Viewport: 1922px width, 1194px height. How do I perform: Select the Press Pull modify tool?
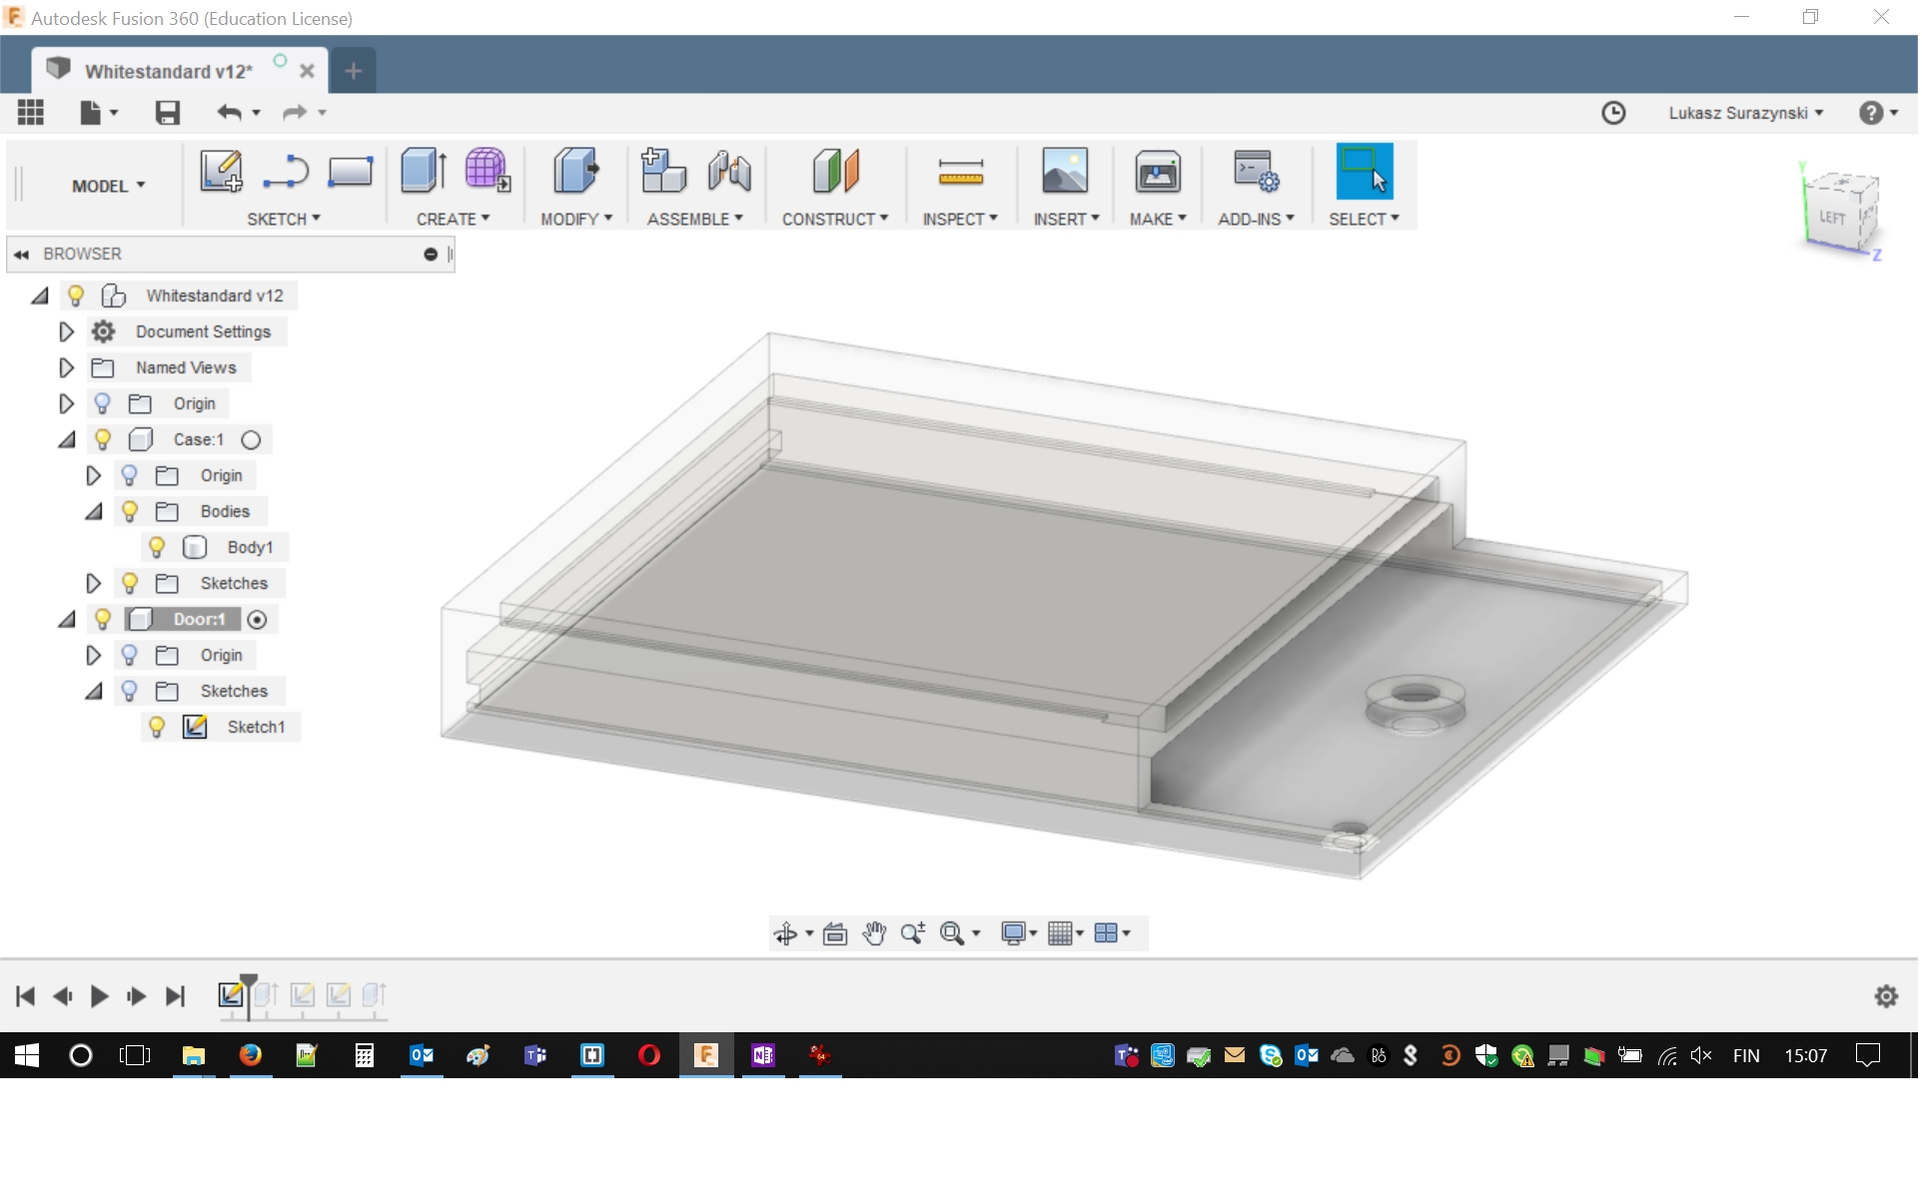coord(575,171)
